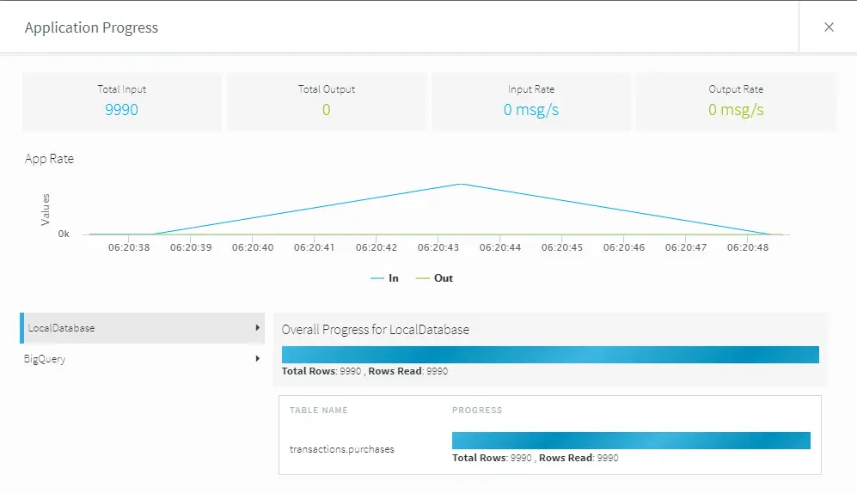Click the 06:20:48 time axis label
This screenshot has width=857, height=493.
coord(747,247)
